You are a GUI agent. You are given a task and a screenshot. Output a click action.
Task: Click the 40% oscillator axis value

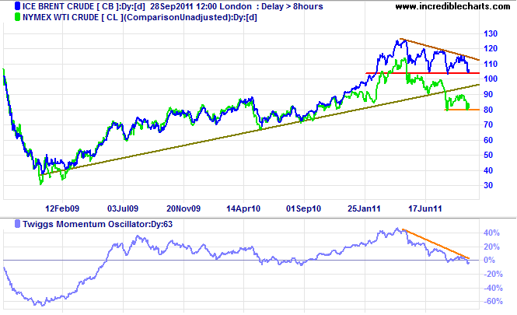491,233
